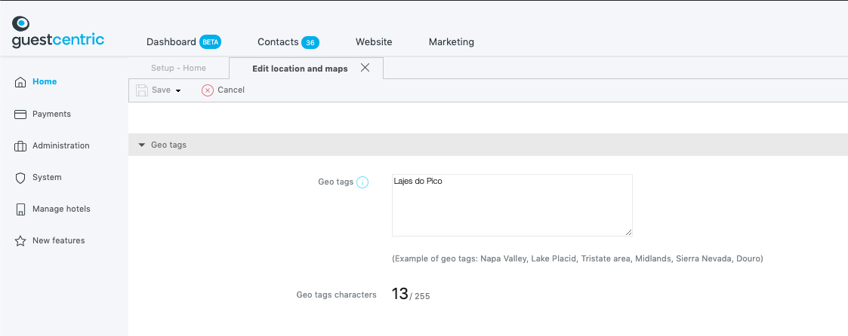
Task: Open the Contacts menu
Action: (288, 42)
